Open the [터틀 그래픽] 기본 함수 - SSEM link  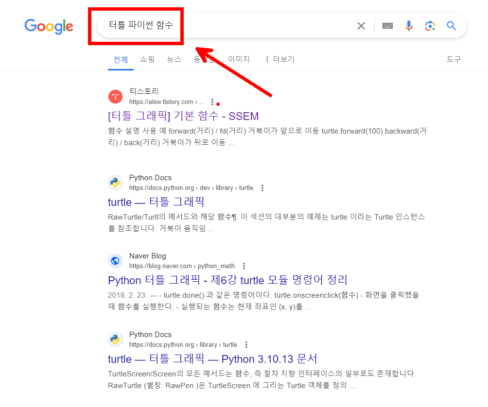tap(183, 116)
